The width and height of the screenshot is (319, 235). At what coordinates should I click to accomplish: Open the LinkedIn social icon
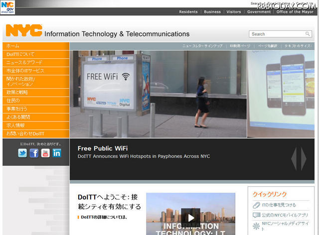[x=57, y=153]
